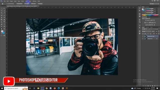Click the Fill Screen button

point(33,4)
